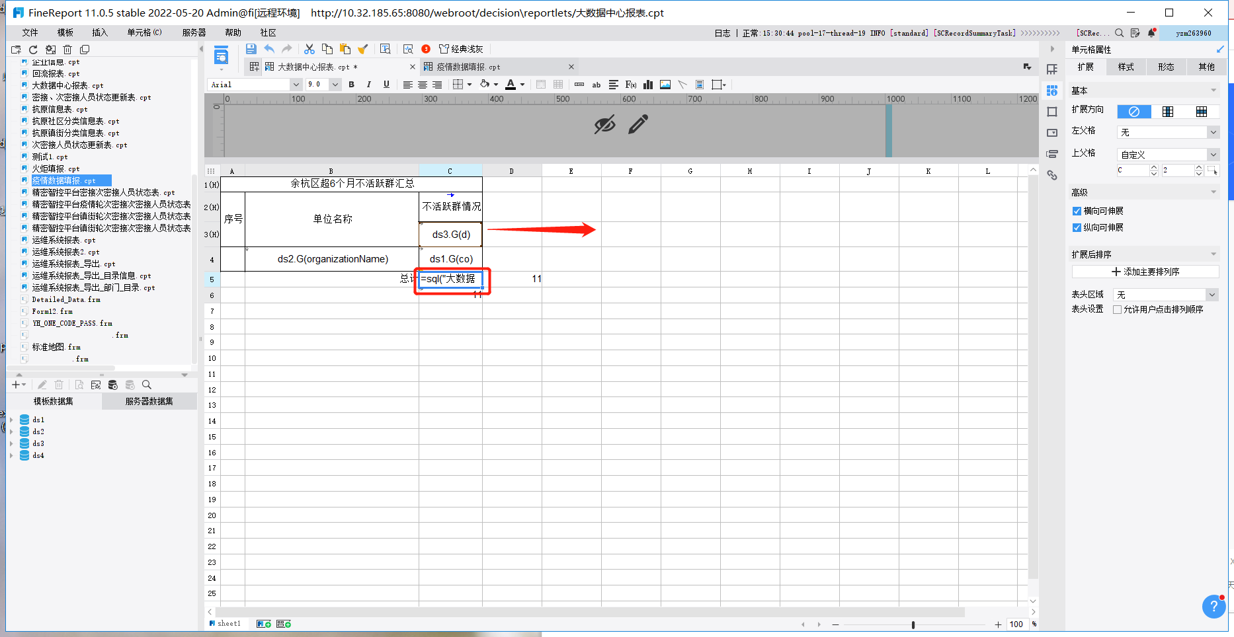Enable 允许用户点击排列顺序 checkbox
The image size is (1234, 637).
(x=1118, y=310)
